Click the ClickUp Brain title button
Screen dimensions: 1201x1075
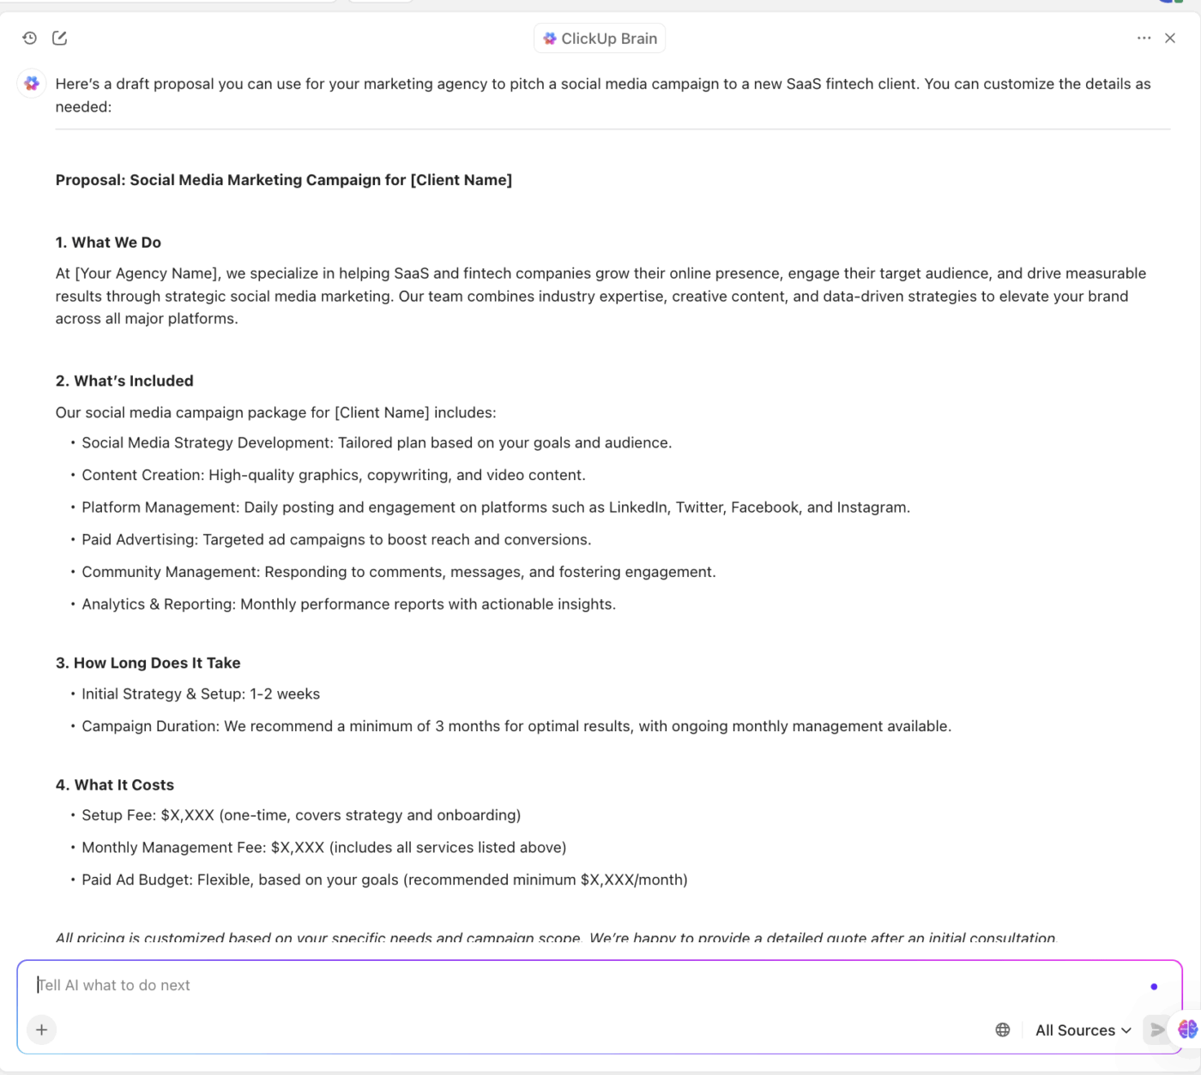[x=600, y=39]
